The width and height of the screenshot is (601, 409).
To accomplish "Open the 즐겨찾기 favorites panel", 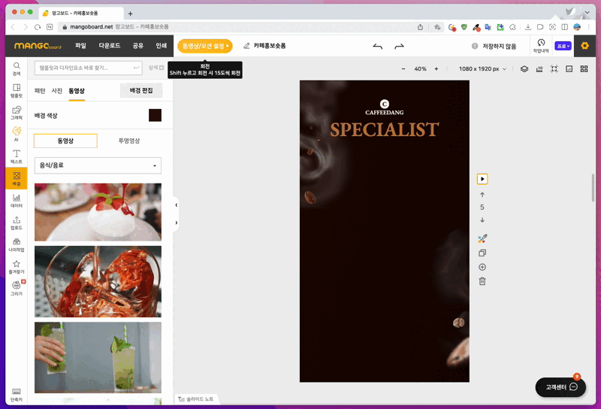I will coord(17,267).
